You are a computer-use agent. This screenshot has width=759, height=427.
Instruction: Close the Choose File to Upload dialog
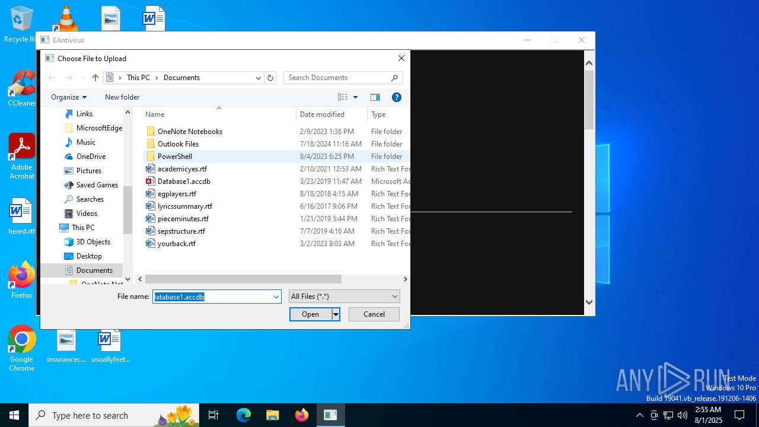(401, 58)
